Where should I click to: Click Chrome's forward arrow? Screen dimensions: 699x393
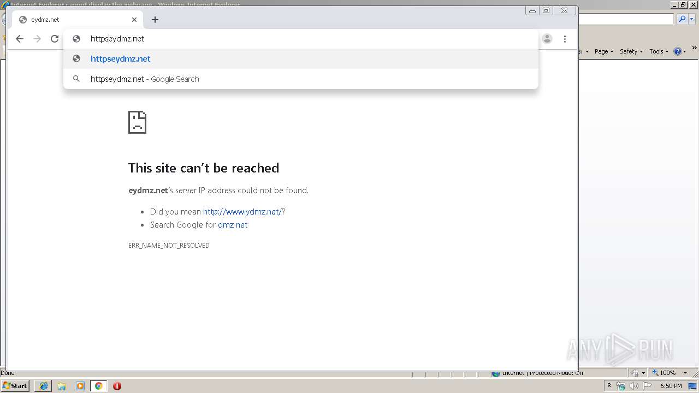click(x=37, y=39)
